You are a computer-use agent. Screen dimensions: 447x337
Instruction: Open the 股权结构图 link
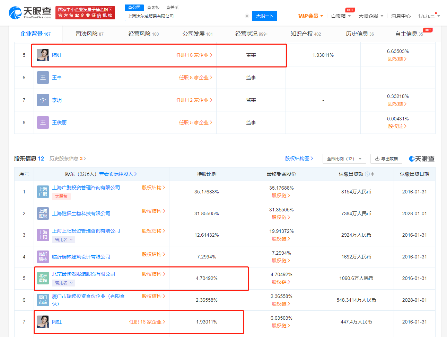pos(299,158)
